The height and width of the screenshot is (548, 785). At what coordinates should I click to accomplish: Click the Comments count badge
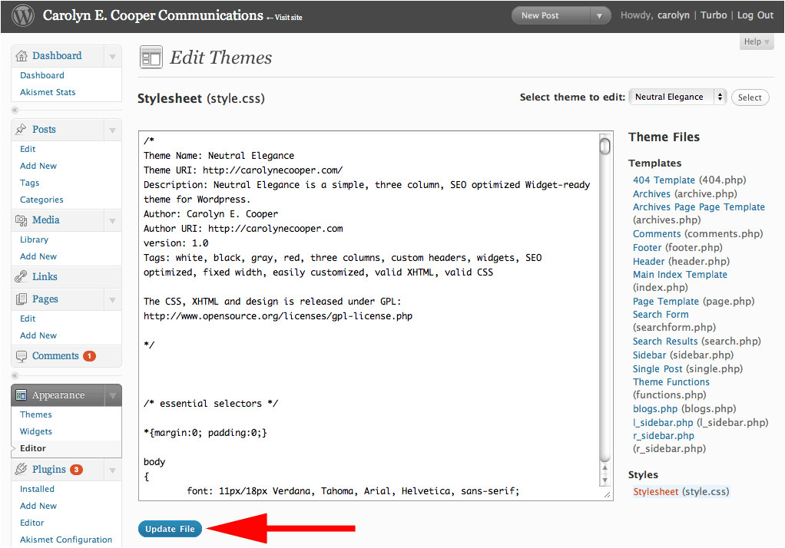pos(89,356)
